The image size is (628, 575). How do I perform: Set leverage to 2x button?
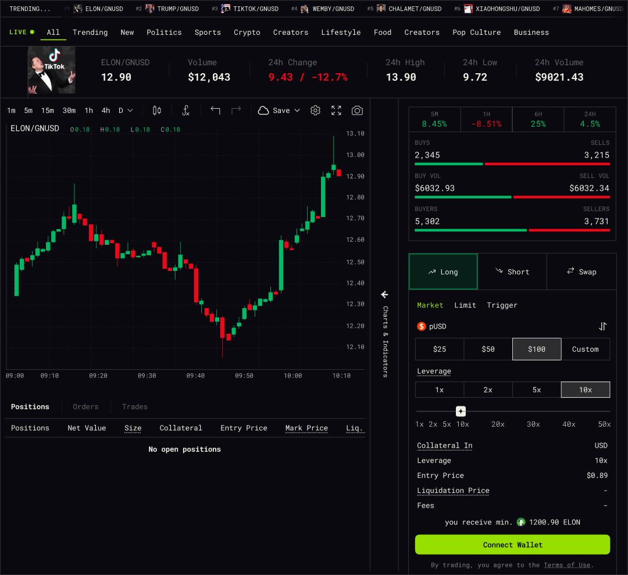click(488, 390)
